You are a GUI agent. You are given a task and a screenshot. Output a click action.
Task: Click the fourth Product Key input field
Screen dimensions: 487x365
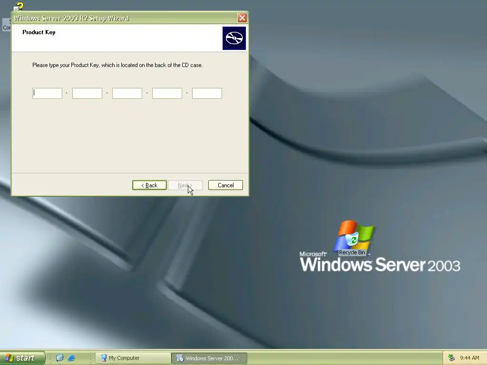167,94
